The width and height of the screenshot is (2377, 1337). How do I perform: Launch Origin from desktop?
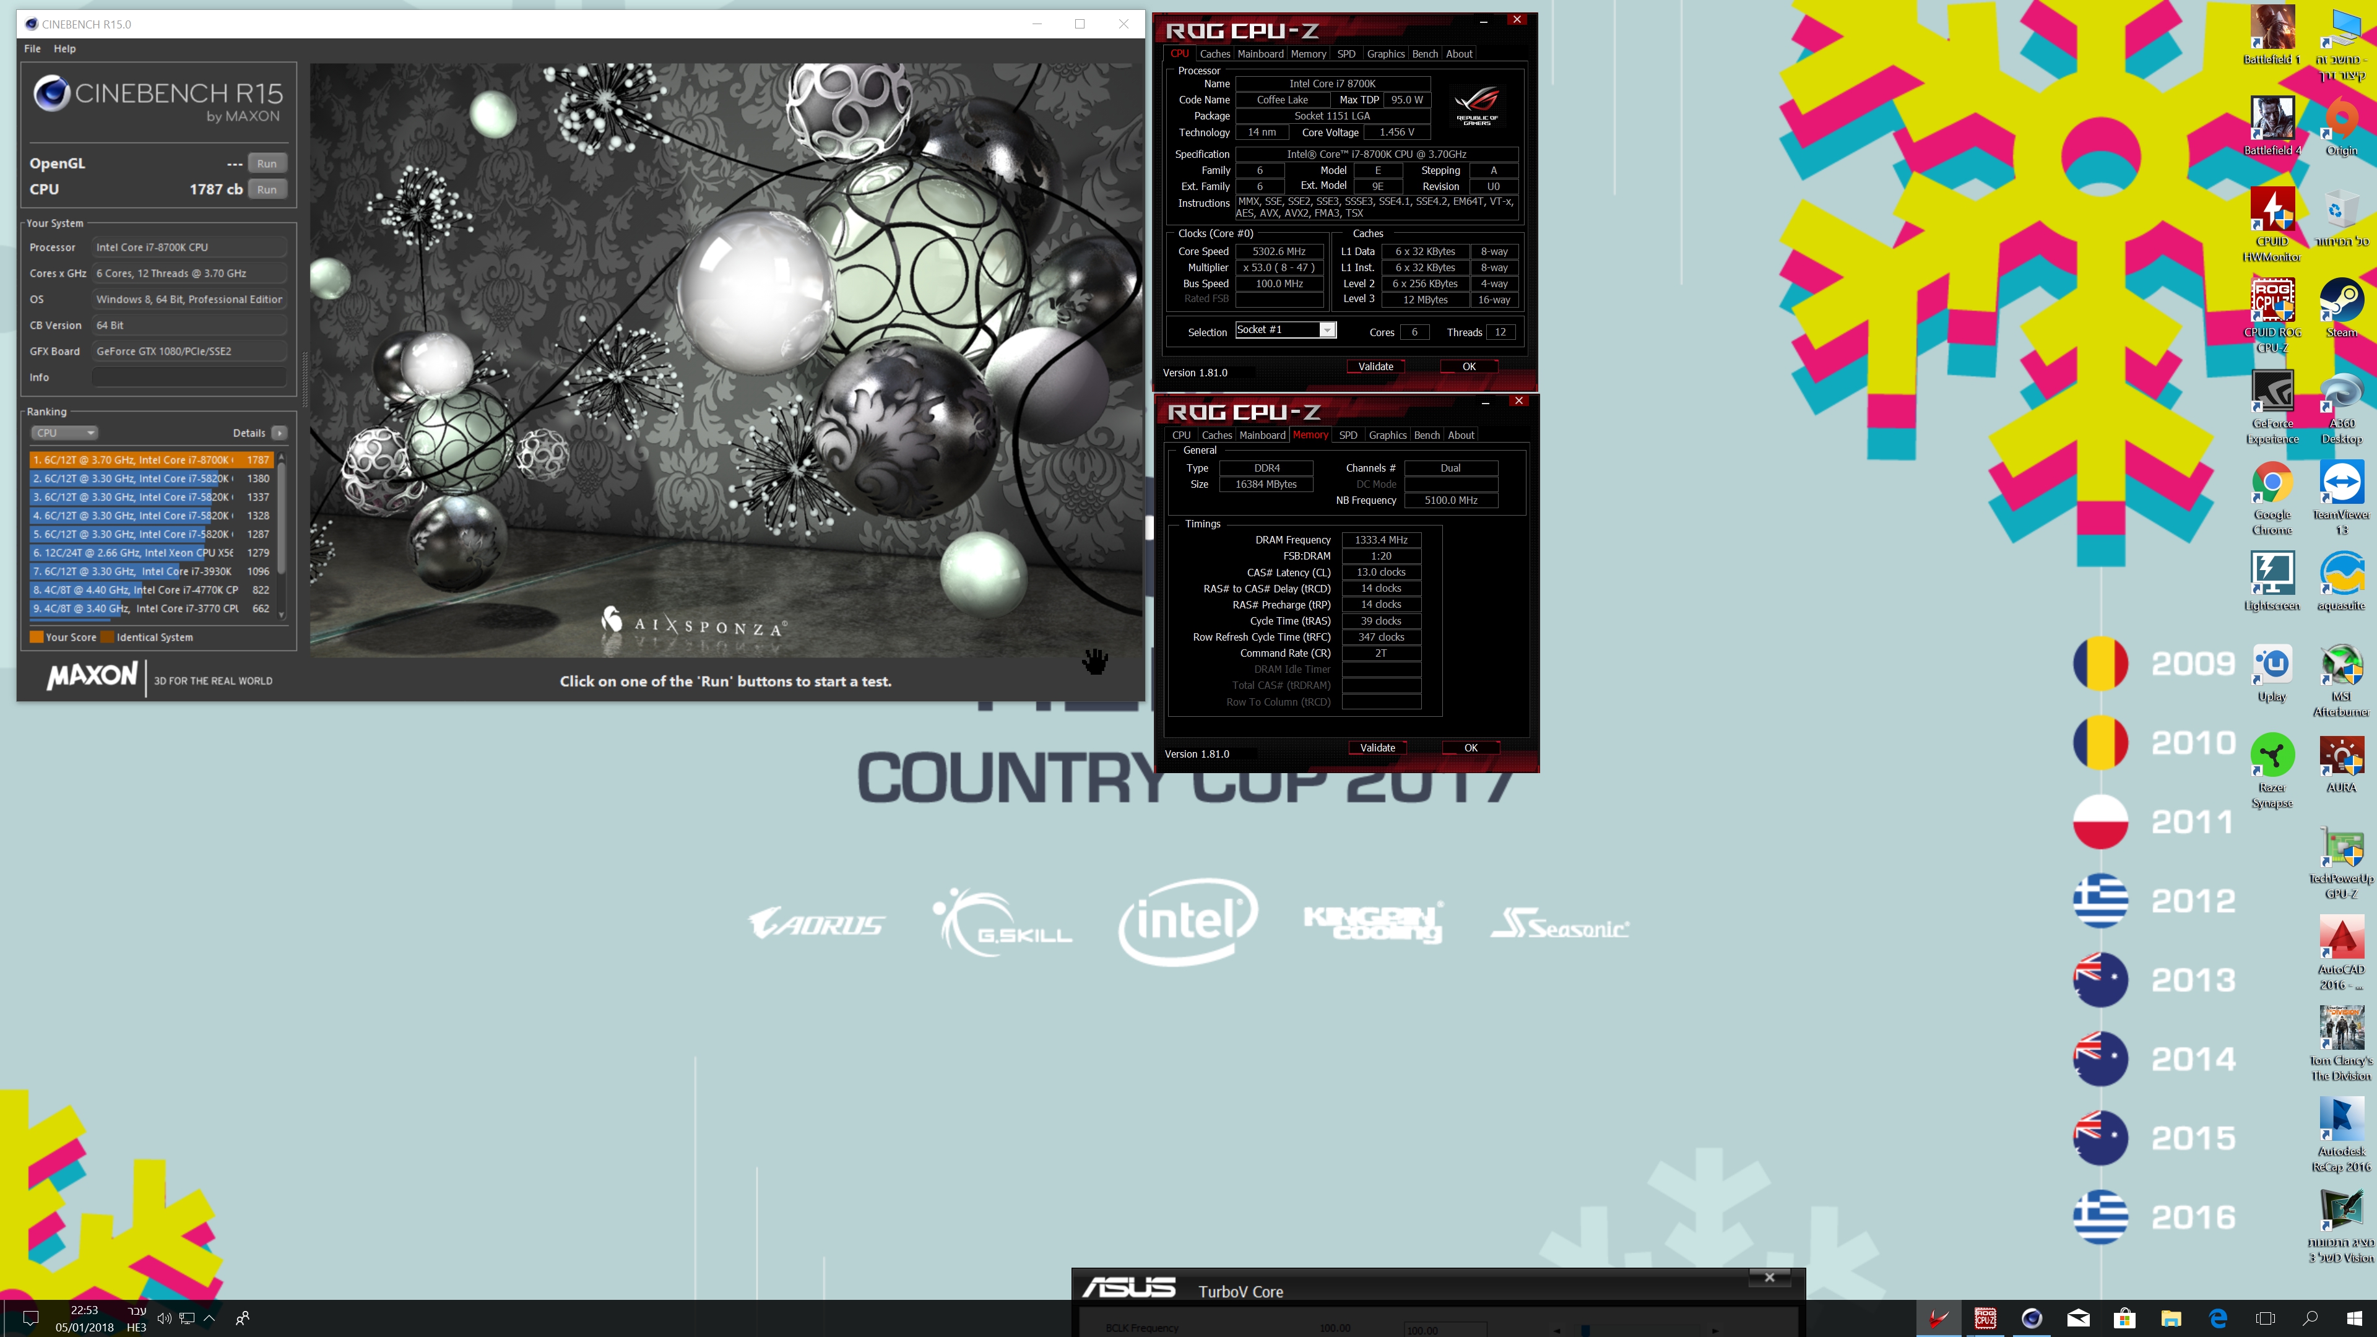(2341, 126)
